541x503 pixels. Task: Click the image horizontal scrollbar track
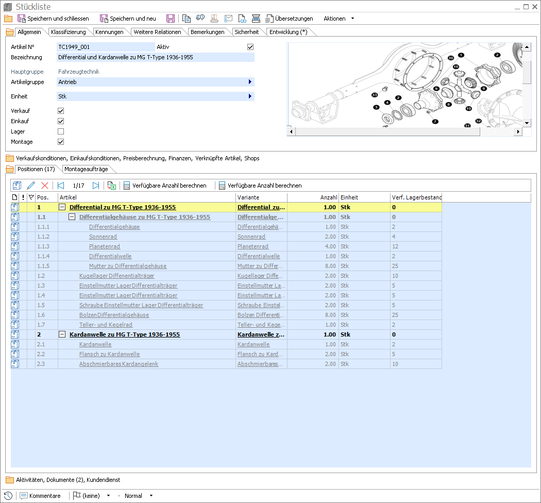point(497,132)
